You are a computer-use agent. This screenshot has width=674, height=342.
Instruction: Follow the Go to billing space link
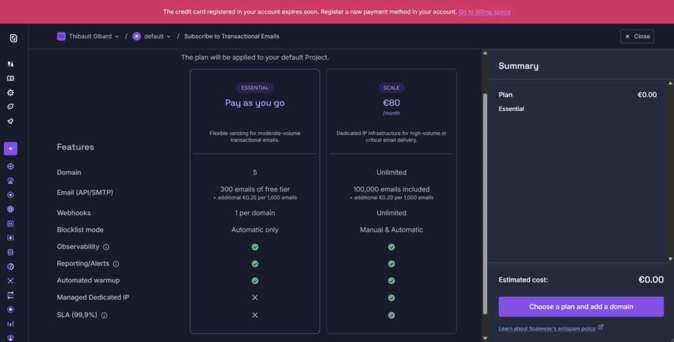(x=484, y=12)
